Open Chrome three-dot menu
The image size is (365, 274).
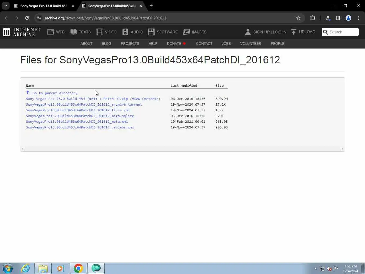coord(359,18)
